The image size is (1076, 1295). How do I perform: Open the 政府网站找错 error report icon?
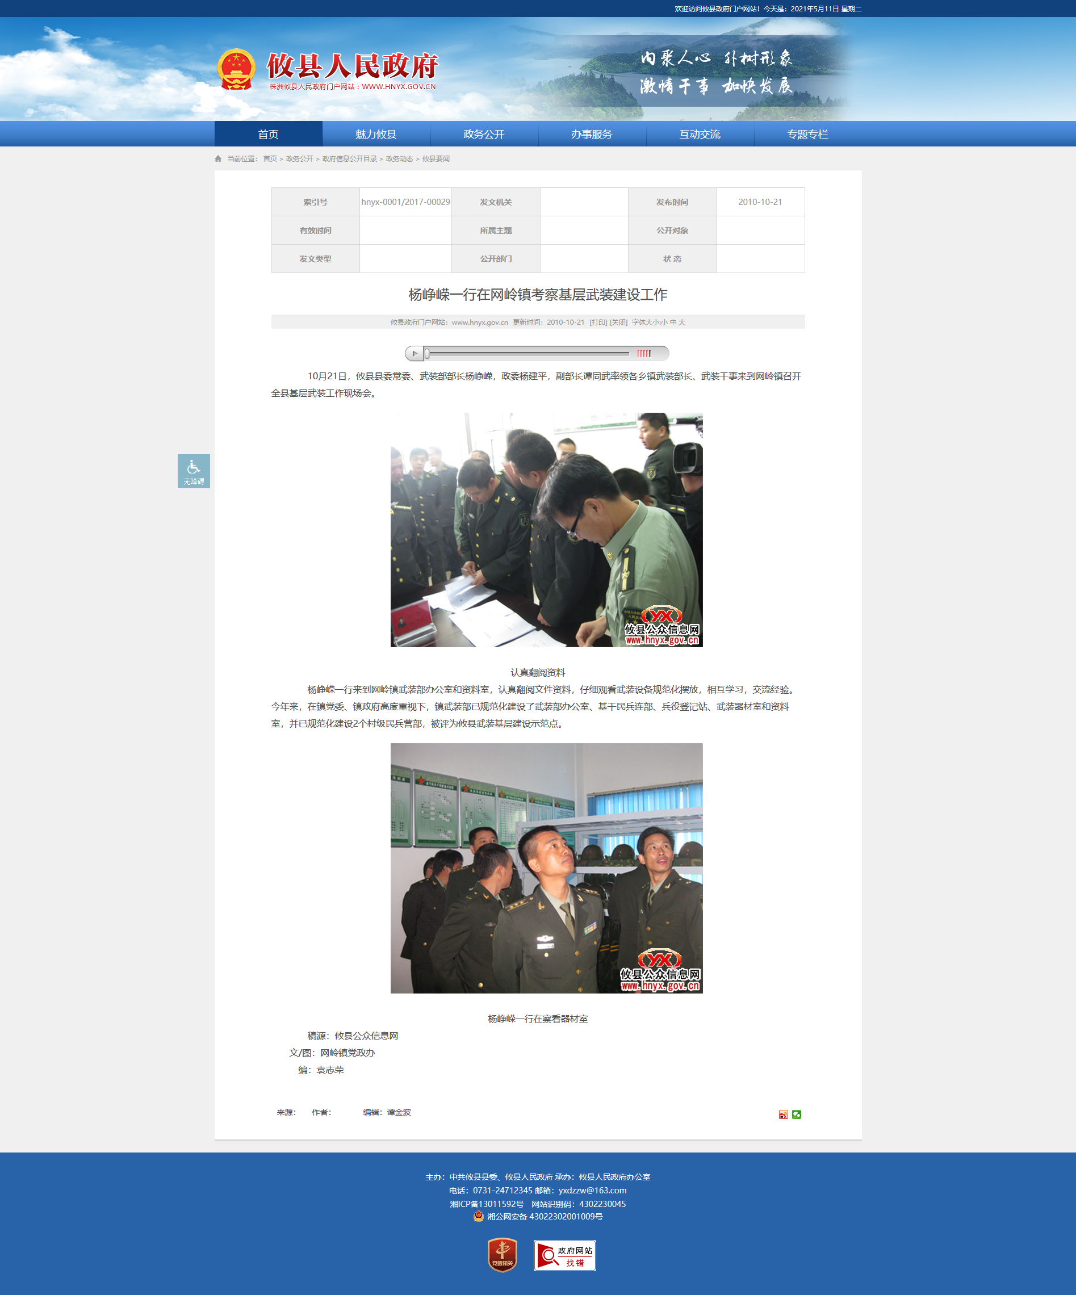(x=565, y=1255)
